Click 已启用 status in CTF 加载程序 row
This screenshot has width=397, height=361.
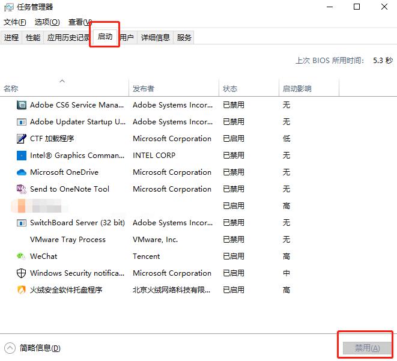tap(234, 139)
